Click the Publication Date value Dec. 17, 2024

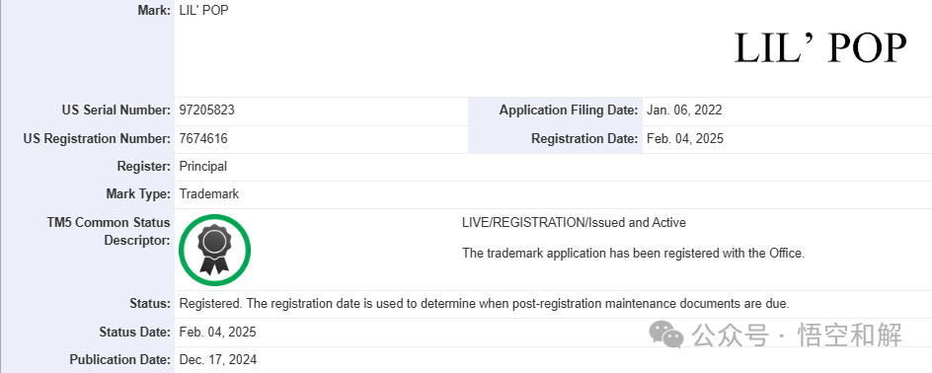click(218, 359)
